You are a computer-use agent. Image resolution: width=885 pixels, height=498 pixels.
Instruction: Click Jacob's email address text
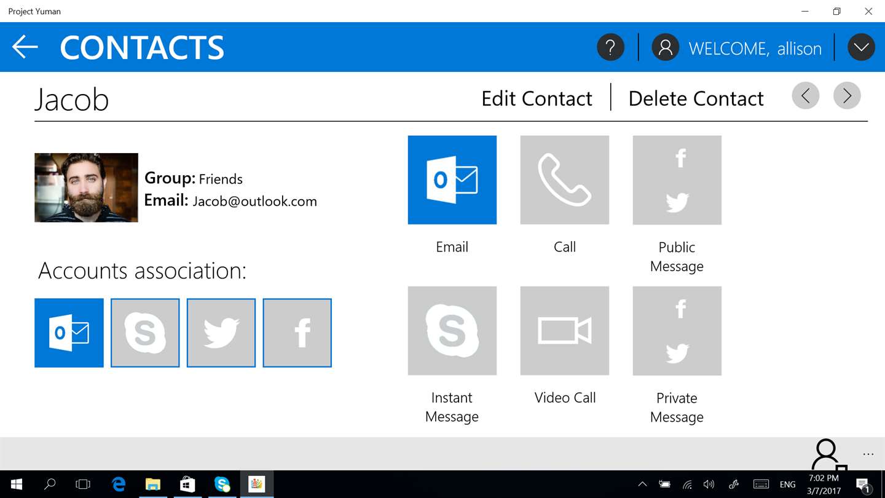point(255,201)
